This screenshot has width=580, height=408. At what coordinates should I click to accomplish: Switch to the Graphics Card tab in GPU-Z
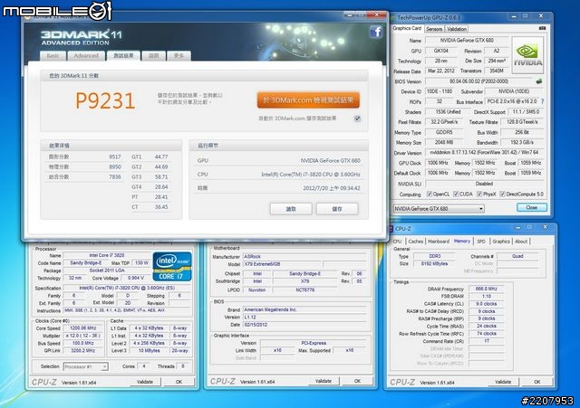point(407,28)
